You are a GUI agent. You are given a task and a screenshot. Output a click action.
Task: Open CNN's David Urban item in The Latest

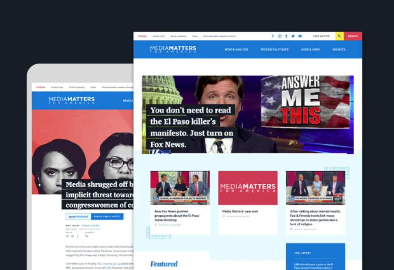[314, 266]
